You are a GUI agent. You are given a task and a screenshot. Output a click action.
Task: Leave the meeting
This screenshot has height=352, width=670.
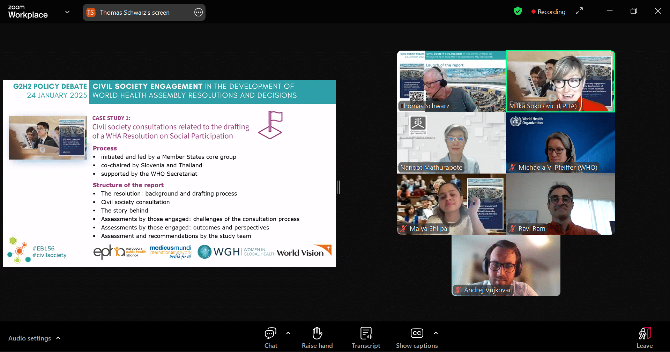point(644,337)
